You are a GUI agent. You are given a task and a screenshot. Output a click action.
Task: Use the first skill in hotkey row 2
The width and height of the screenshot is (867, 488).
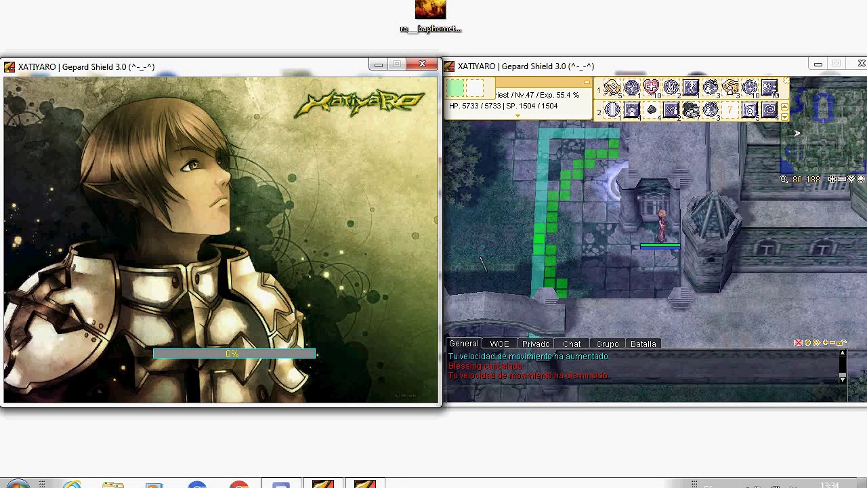coord(612,110)
